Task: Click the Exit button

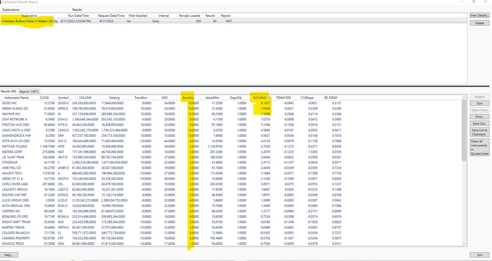Action: 480,255
